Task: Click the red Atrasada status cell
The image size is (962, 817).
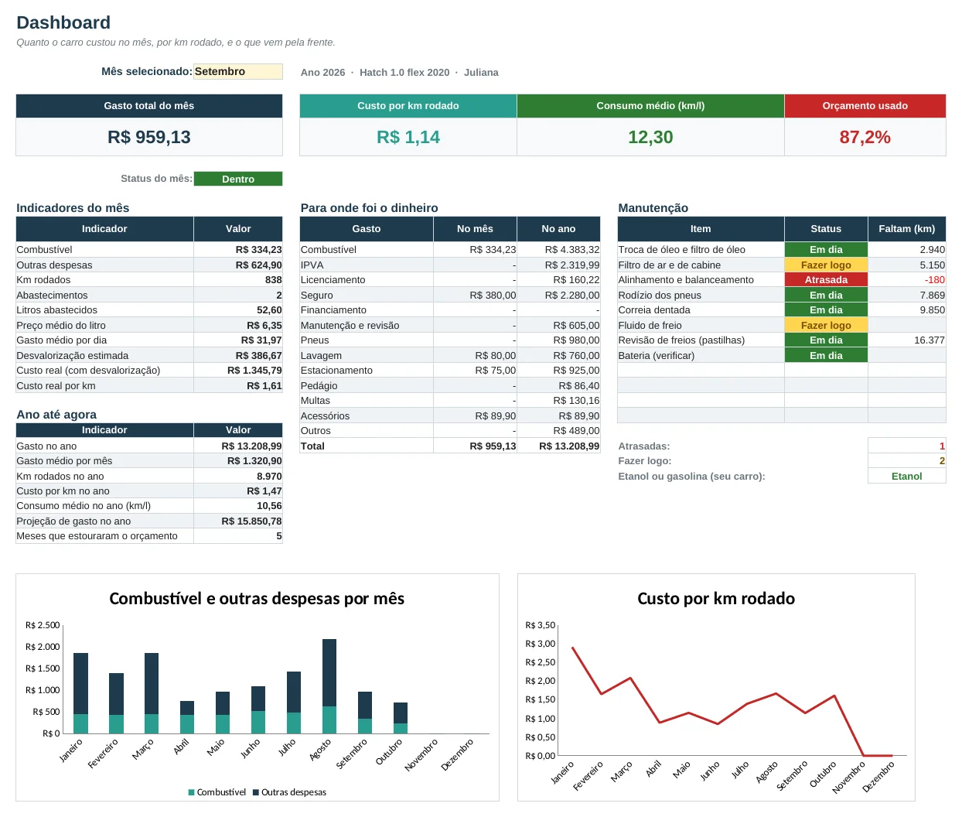Action: (x=826, y=280)
